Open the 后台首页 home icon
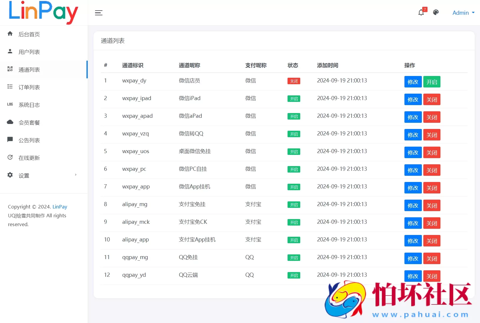The height and width of the screenshot is (323, 480). point(10,34)
